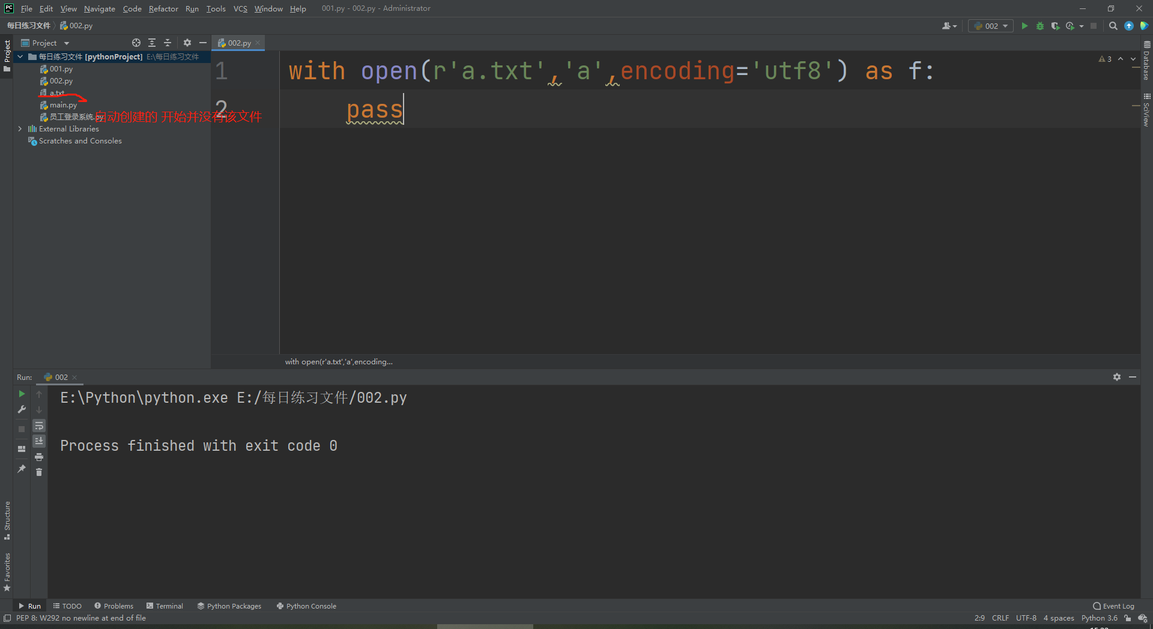Restore layout icon in Run panel
This screenshot has width=1153, height=629.
(22, 449)
